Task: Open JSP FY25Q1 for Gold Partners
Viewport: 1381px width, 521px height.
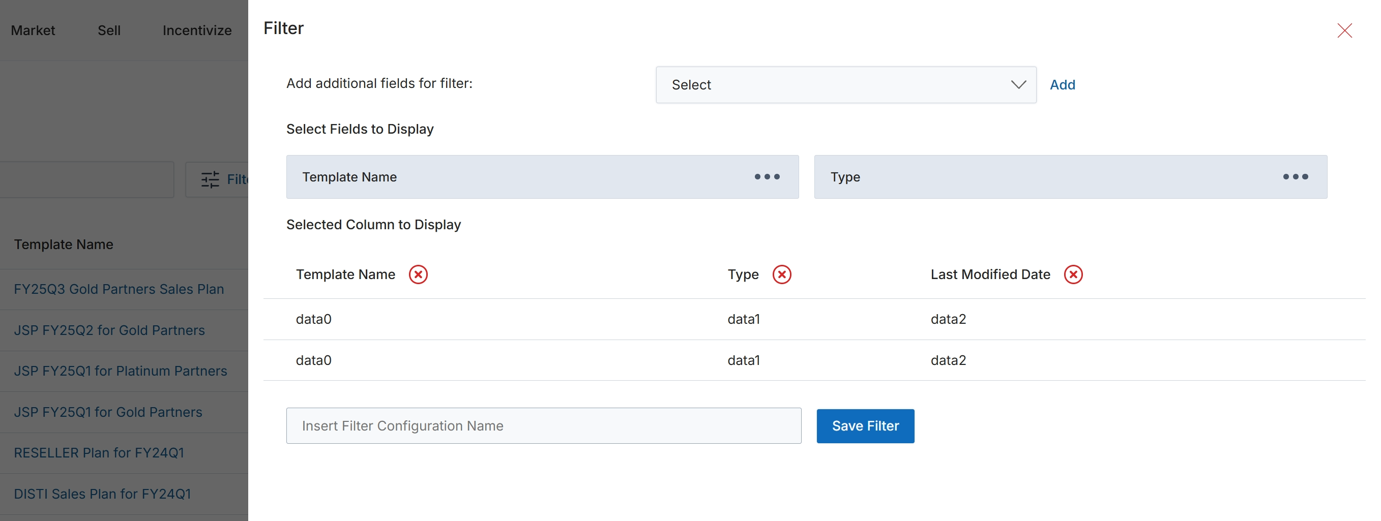Action: 108,412
